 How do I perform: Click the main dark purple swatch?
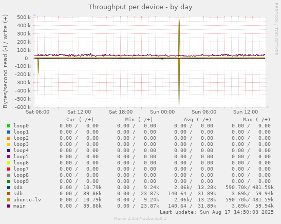[9, 206]
